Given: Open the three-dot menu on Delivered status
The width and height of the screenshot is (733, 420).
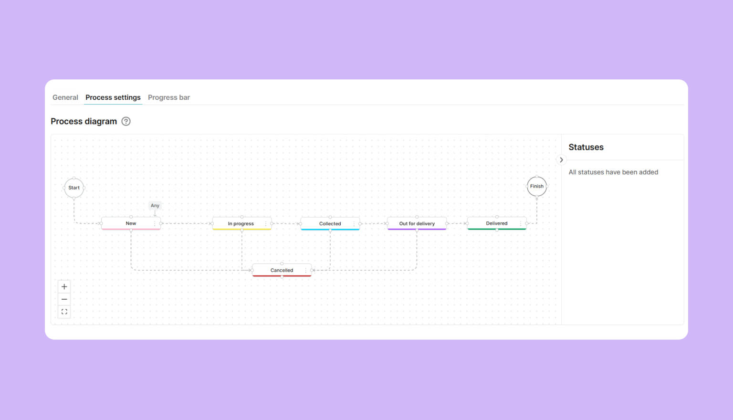Looking at the screenshot, I should click(521, 223).
